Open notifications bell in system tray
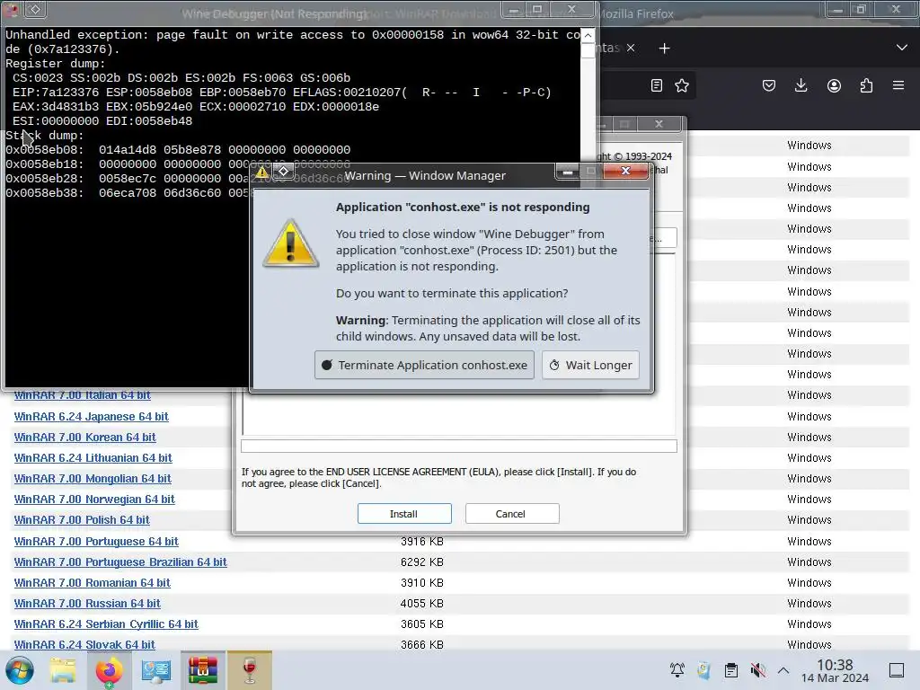 pos(677,670)
